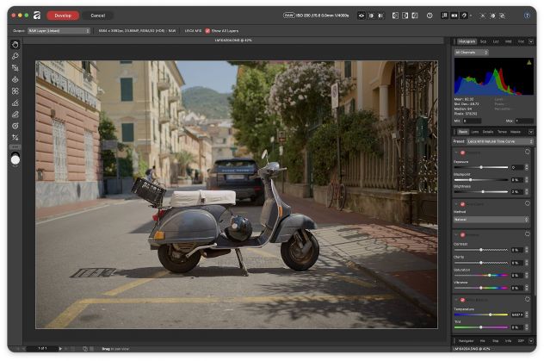Switch to the Tones tab
The height and width of the screenshot is (361, 544).
502,132
